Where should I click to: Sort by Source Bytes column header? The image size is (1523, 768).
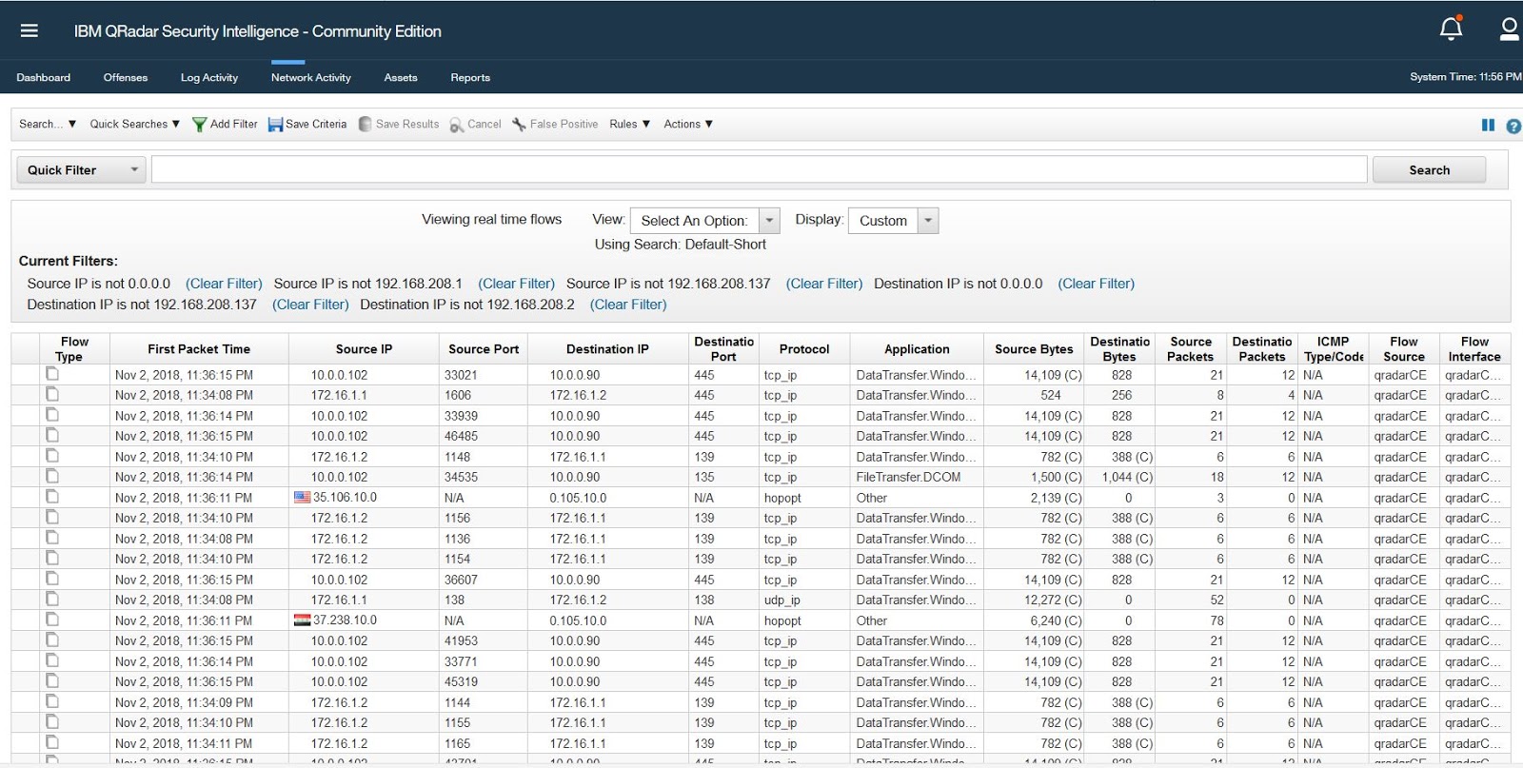(x=1034, y=349)
